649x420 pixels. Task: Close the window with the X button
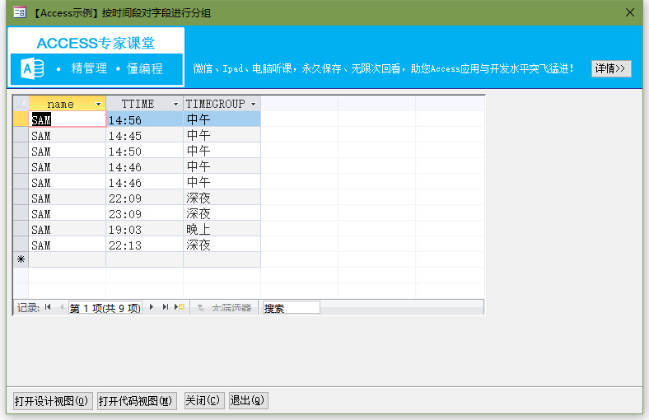pyautogui.click(x=630, y=12)
